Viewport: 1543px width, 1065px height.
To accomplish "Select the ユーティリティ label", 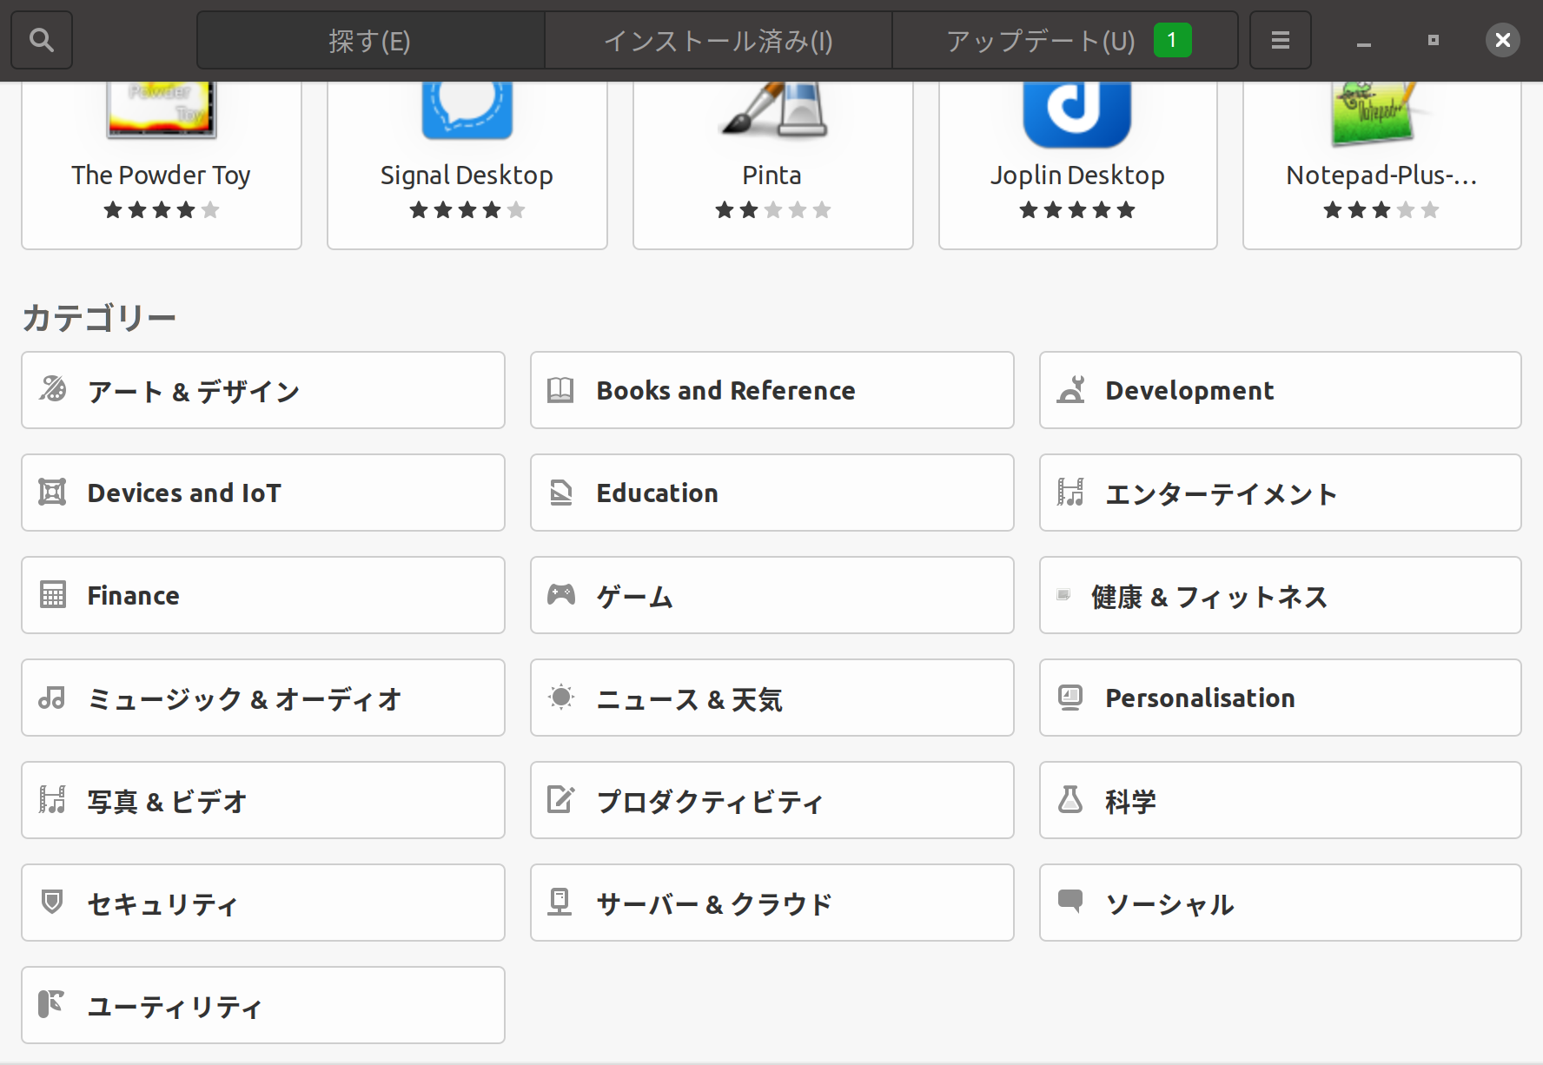I will 174,1007.
